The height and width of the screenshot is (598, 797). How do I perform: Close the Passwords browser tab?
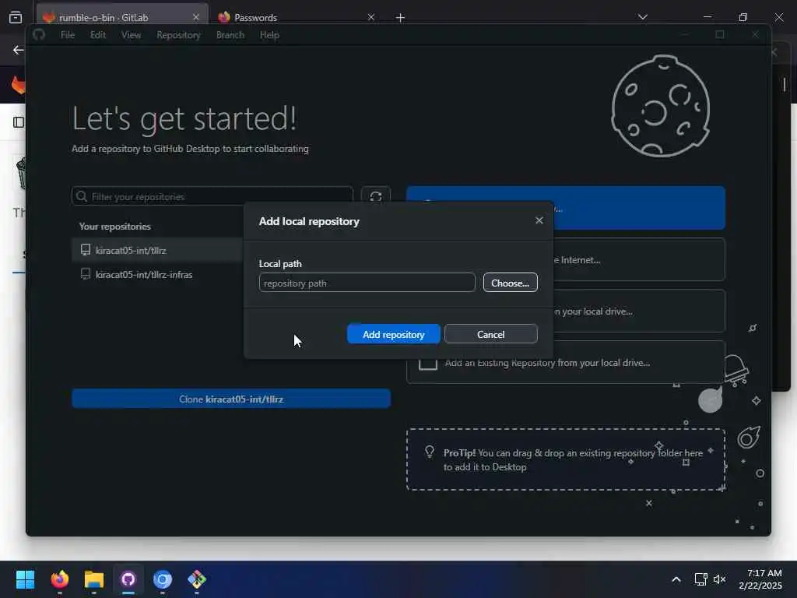tap(371, 17)
